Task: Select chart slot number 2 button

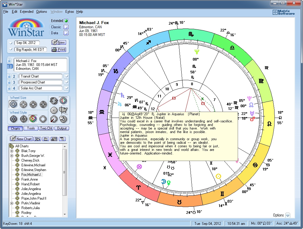Action: pyautogui.click(x=14, y=76)
